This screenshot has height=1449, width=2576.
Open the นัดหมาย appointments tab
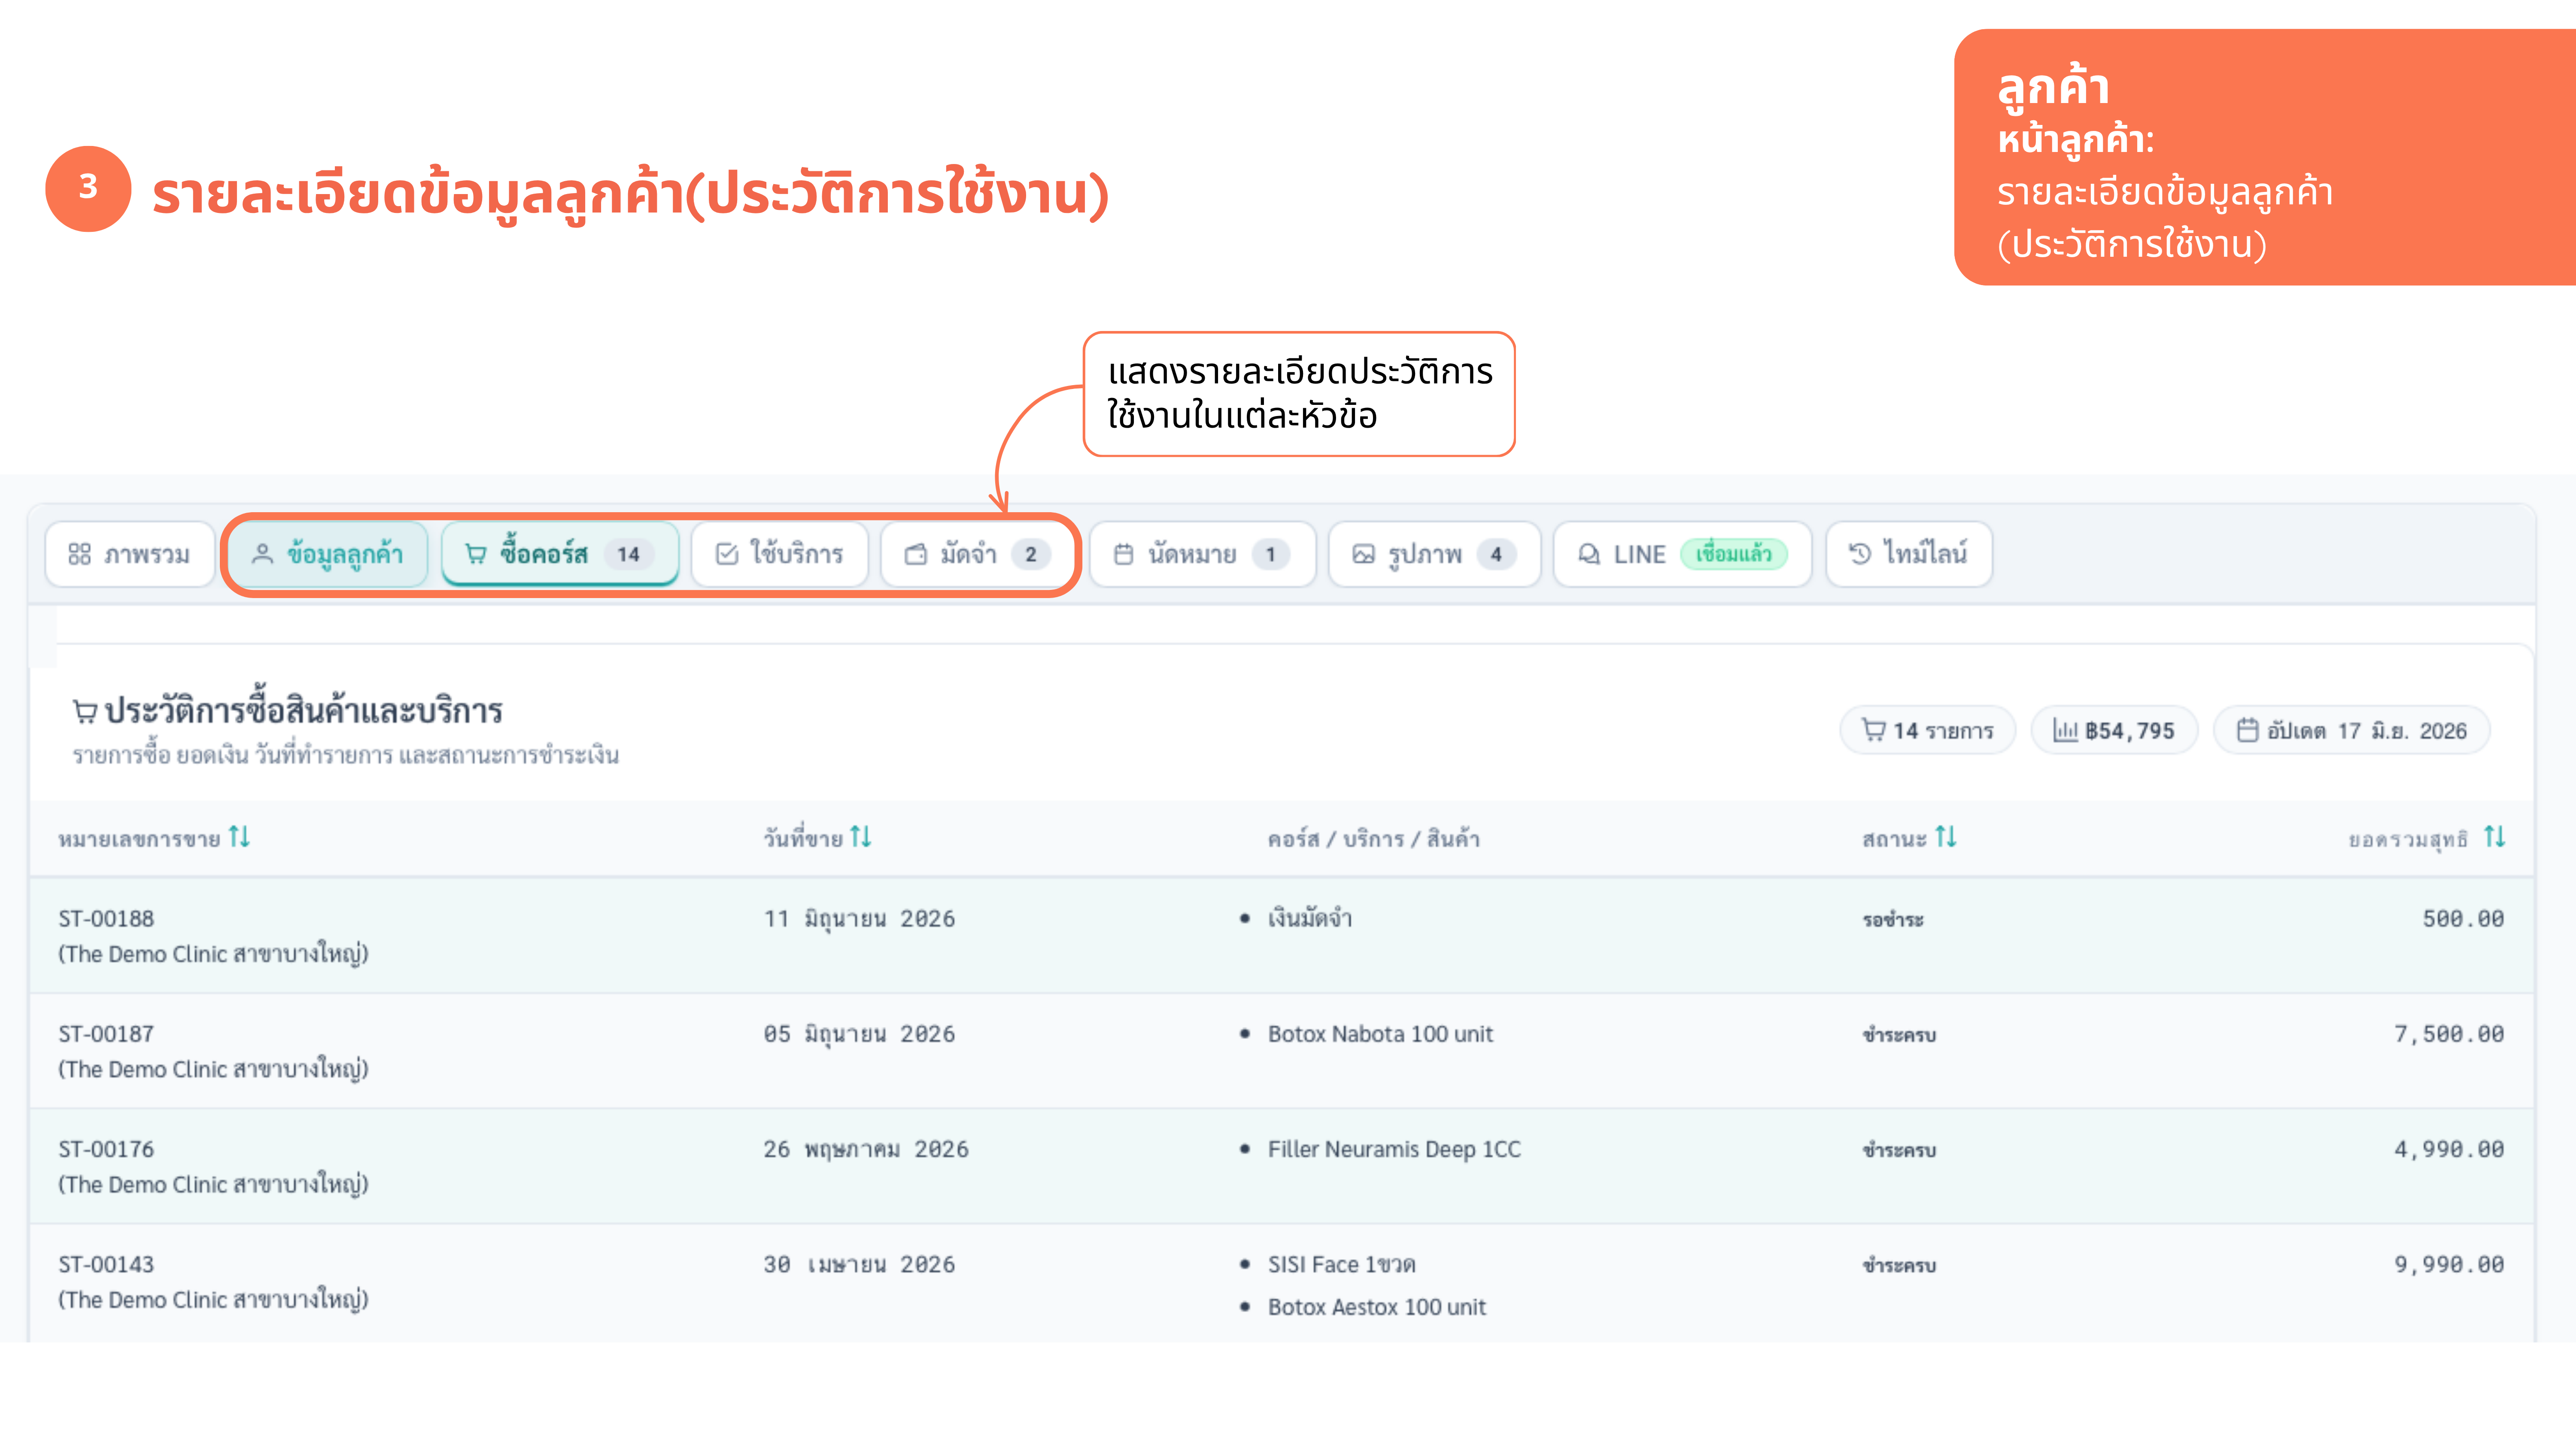click(1202, 554)
